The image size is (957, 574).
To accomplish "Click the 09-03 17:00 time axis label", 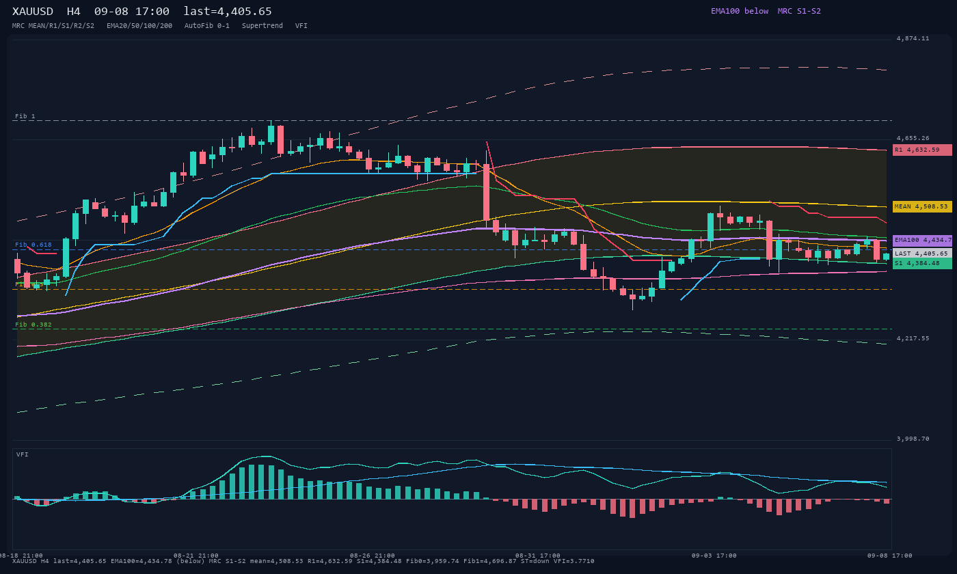I will (714, 556).
